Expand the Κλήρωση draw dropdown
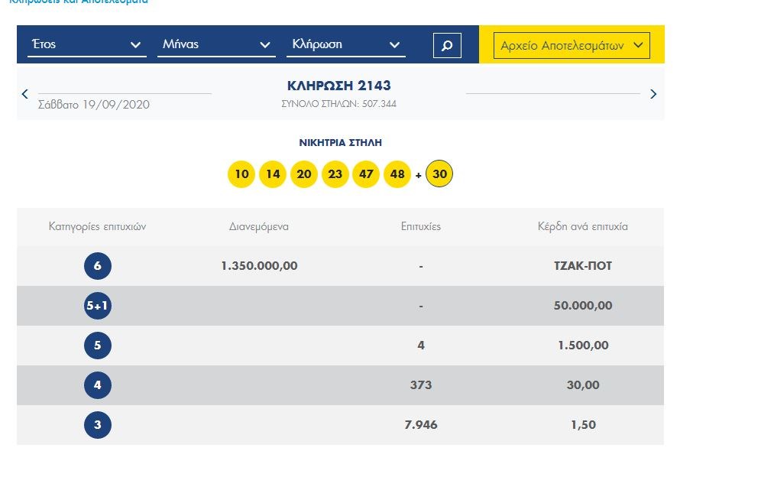Image resolution: width=761 pixels, height=490 pixels. coord(345,45)
